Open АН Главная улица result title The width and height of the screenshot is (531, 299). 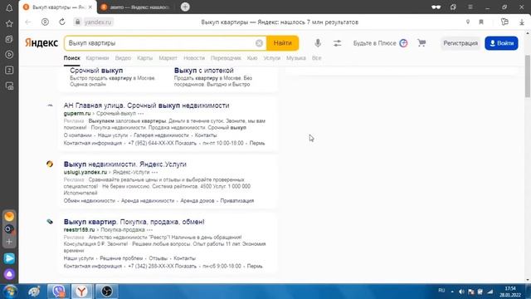coord(147,105)
